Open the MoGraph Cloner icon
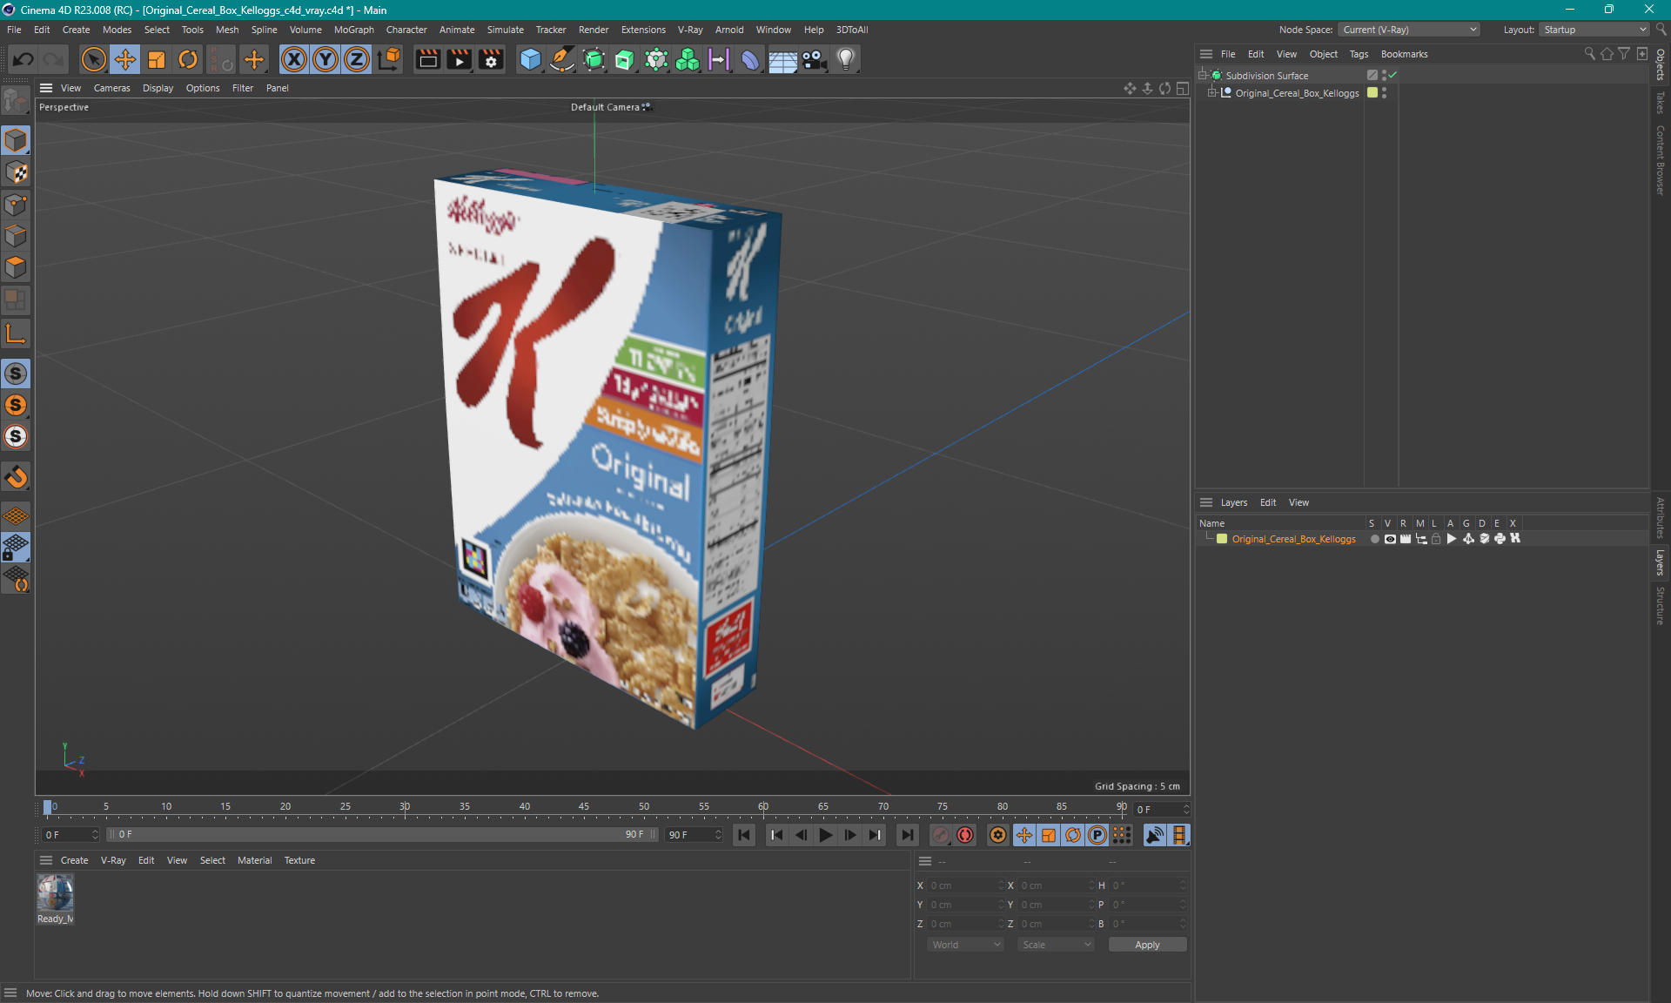This screenshot has width=1671, height=1003. [x=688, y=59]
